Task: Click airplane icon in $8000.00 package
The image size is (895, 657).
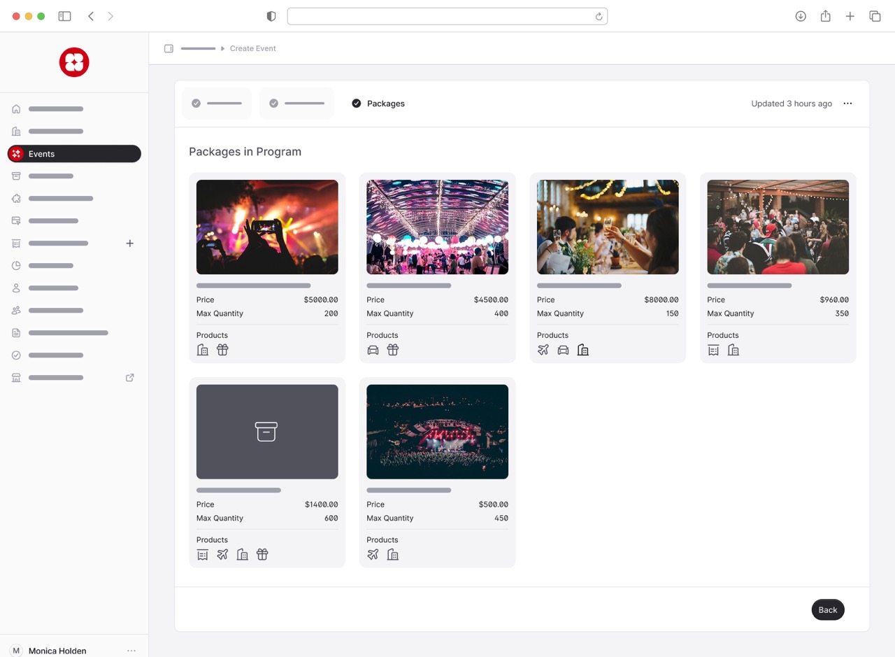Action: click(x=543, y=350)
